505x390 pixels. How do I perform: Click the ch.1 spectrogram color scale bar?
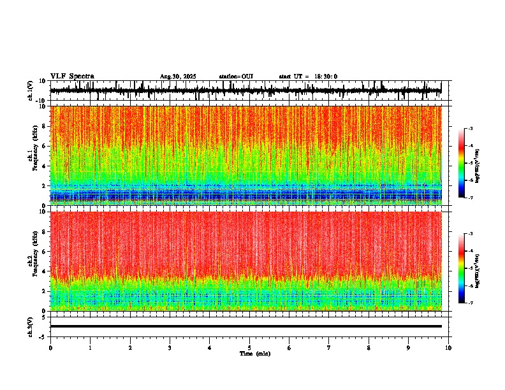coord(462,163)
